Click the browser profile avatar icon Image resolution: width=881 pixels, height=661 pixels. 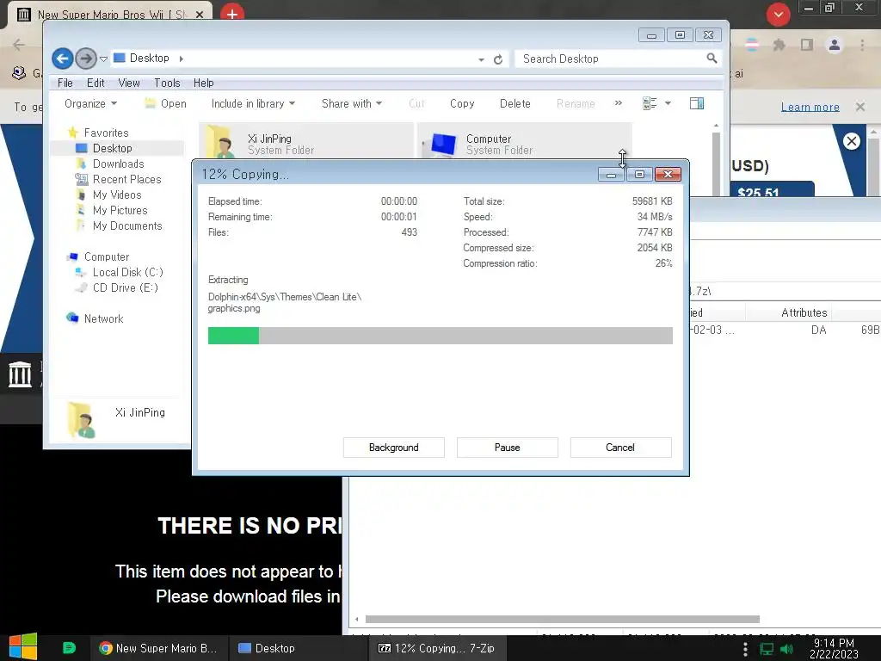[835, 45]
